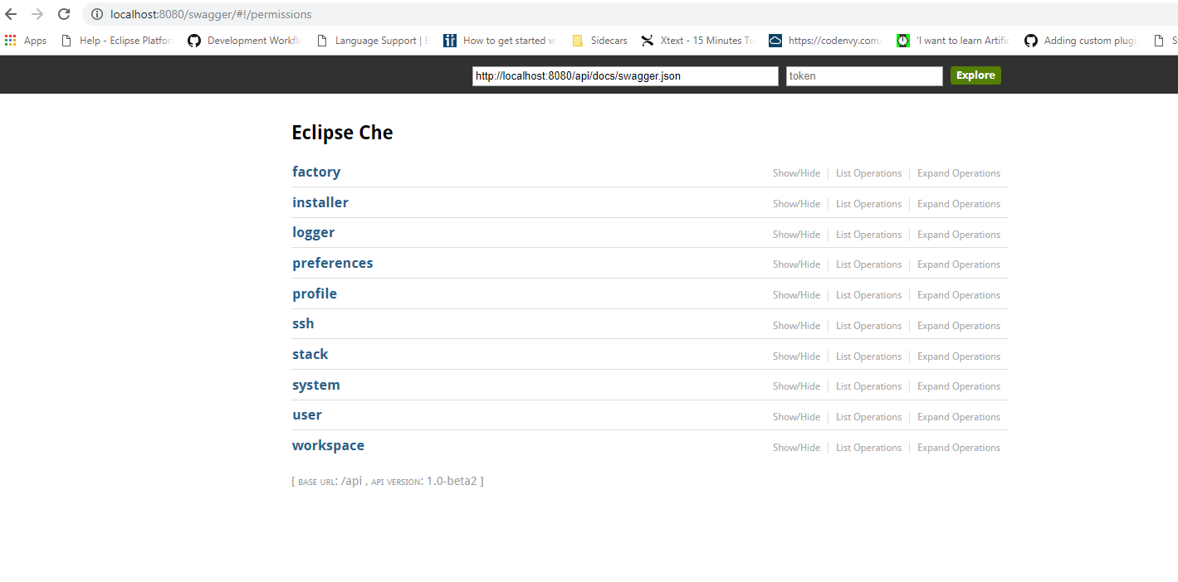This screenshot has height=582, width=1178.
Task: Expand the preferences API section
Action: tap(333, 263)
